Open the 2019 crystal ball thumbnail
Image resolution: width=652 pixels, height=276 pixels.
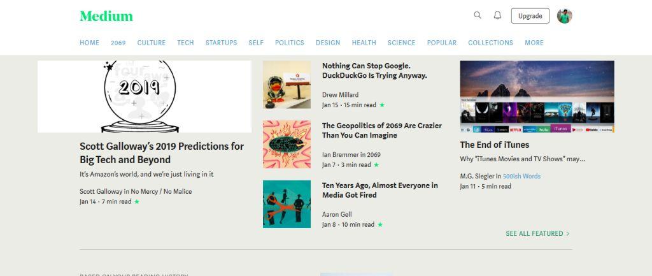(x=145, y=96)
